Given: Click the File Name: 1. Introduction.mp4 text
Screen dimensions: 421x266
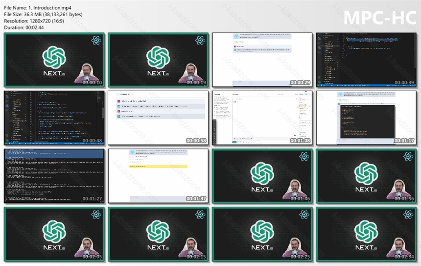Looking at the screenshot, I should [x=38, y=8].
